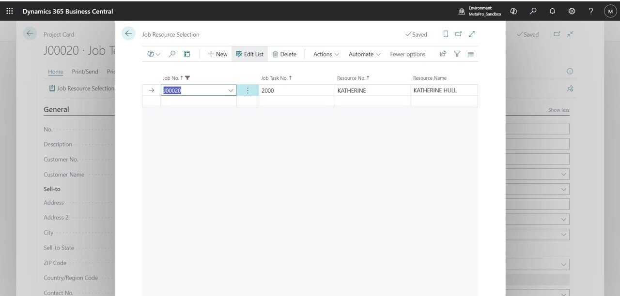Toggle the filter pane funnel icon
620x296 pixels.
pos(457,54)
